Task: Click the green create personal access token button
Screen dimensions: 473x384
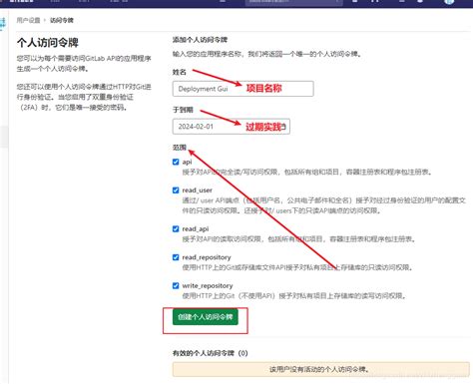Action: coord(206,317)
